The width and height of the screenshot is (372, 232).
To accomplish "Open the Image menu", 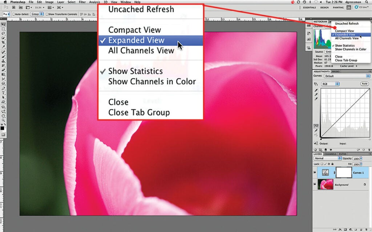I will point(49,2).
